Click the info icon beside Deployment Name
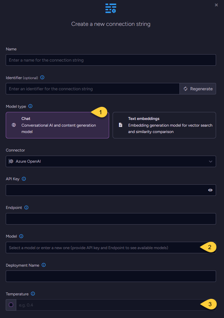Image resolution: width=224 pixels, height=318 pixels. point(44,265)
